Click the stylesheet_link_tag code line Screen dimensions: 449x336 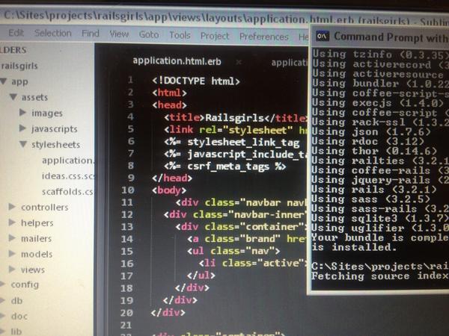232,143
